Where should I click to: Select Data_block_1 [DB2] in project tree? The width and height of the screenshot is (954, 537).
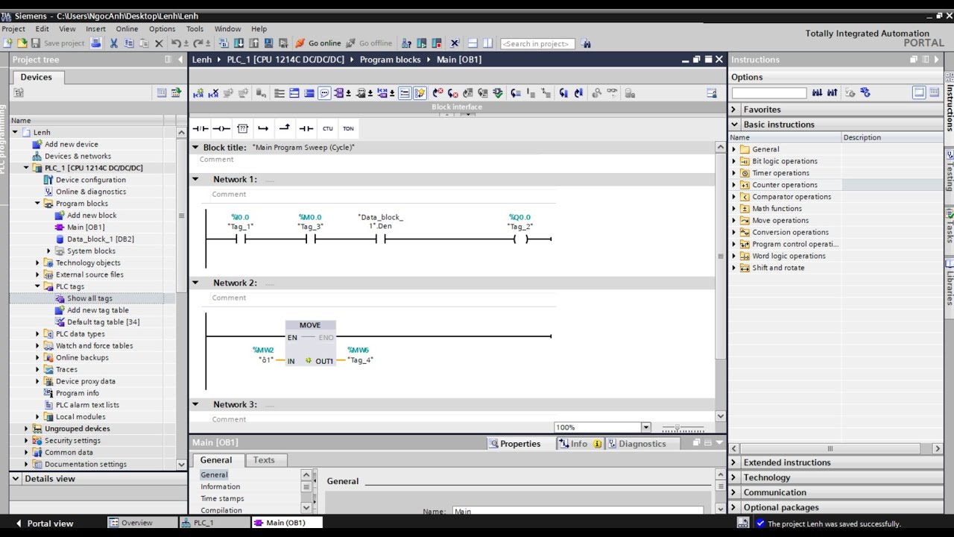tap(101, 239)
